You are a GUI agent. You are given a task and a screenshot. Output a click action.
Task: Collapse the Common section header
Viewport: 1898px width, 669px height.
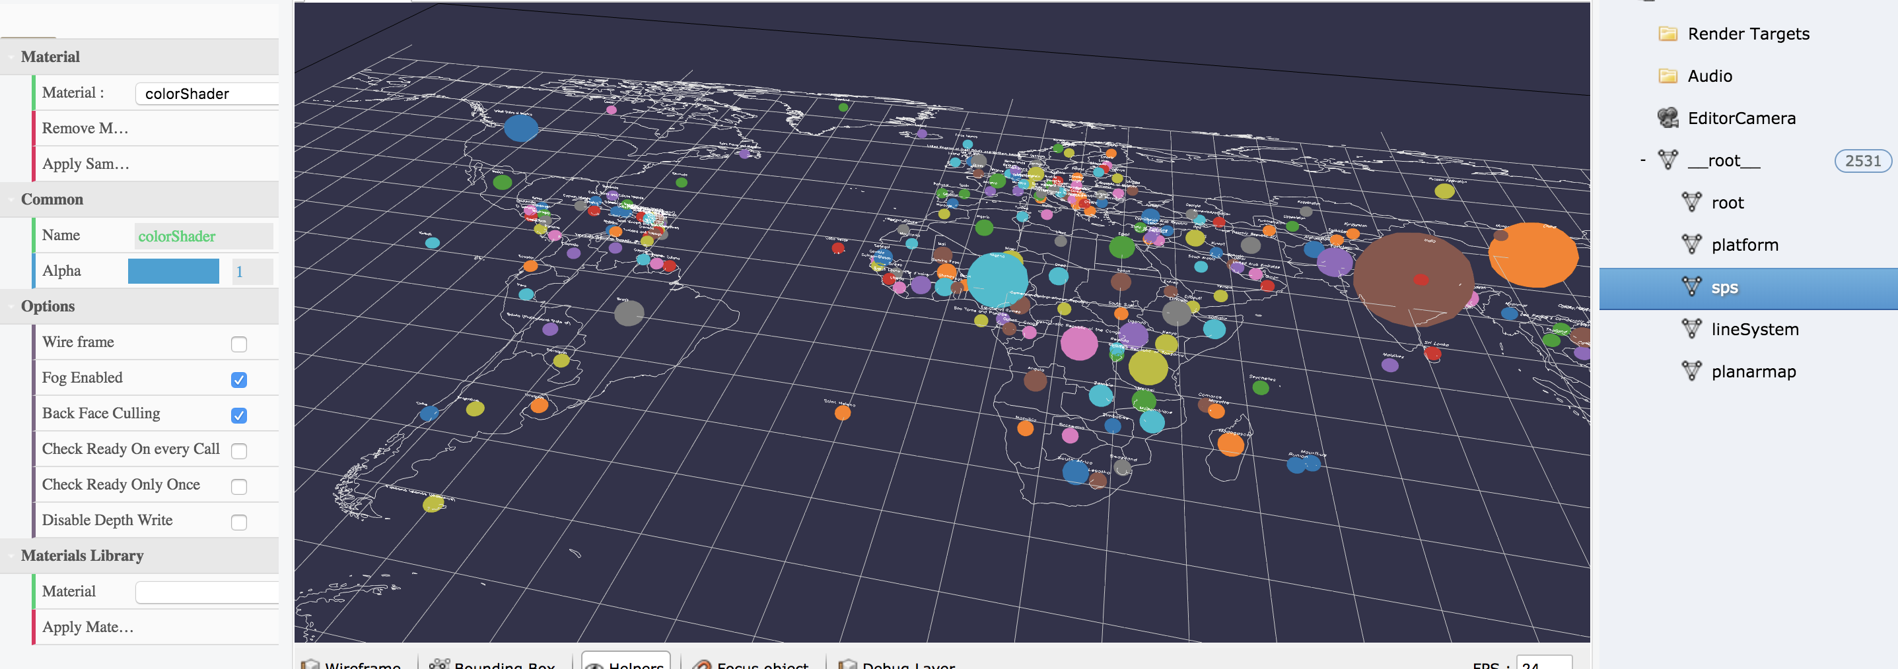click(x=139, y=199)
